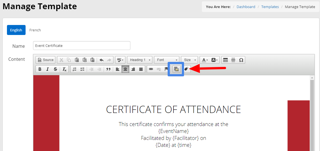Click the Cut scissors icon
Viewport: 320px width, 151px height.
pyautogui.click(x=61, y=60)
